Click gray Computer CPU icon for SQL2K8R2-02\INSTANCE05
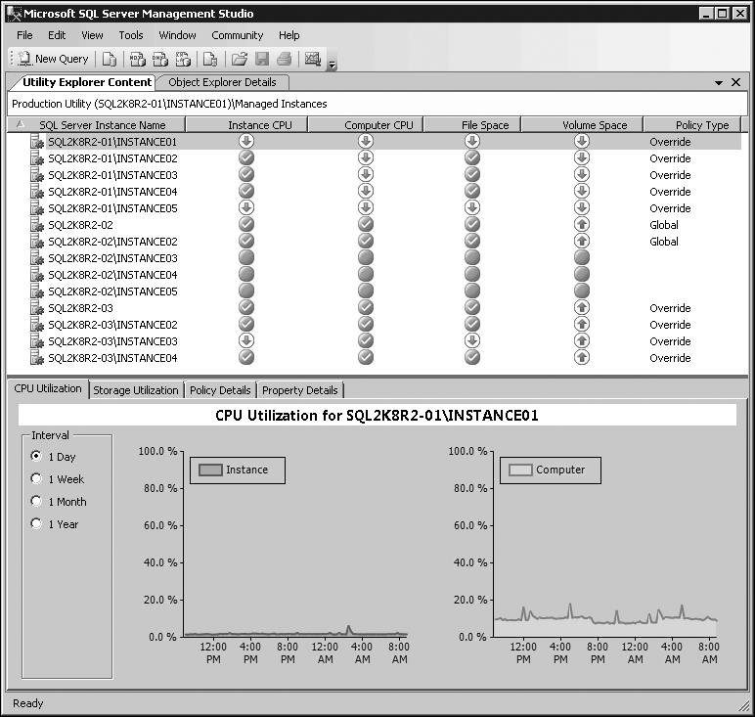 (366, 291)
